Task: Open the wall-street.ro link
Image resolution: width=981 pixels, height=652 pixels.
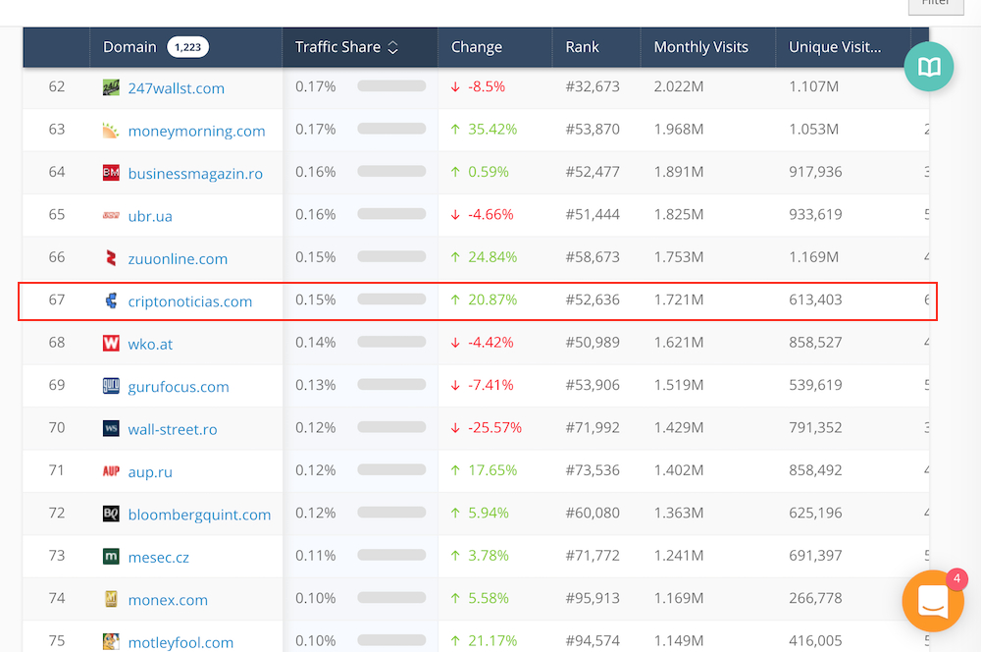Action: click(x=173, y=429)
